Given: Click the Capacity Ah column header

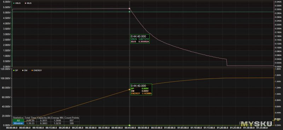Looking at the screenshot, I should click(x=44, y=118).
